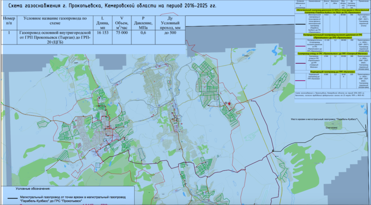Click the 'Условные обозначения' legend heading
371x205 pixels.
32,189
